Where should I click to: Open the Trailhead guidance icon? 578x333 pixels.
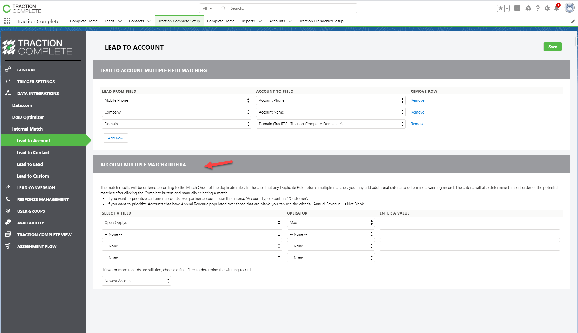(x=528, y=8)
